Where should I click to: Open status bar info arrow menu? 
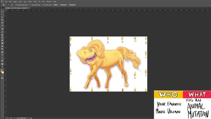click(31, 118)
